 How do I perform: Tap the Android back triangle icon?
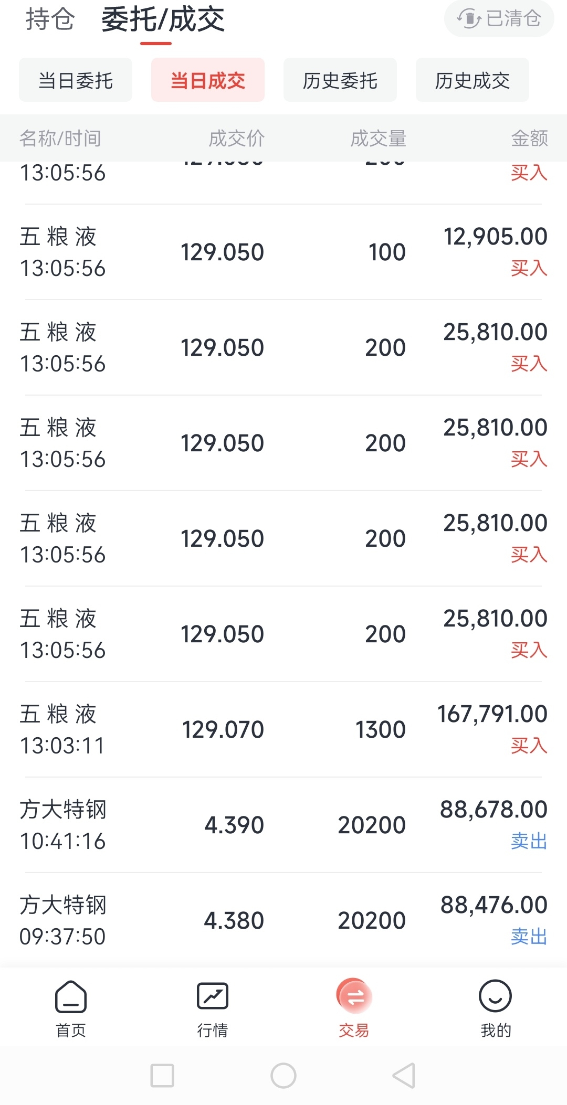pyautogui.click(x=404, y=1076)
